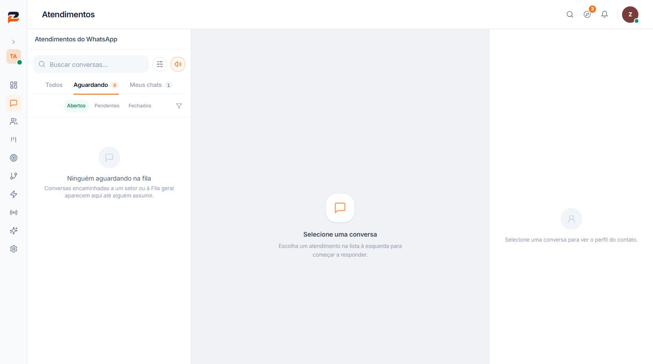653x364 pixels.
Task: Focus the Buscar conversas search field
Action: (91, 64)
